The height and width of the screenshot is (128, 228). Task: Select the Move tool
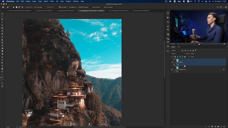coord(2,14)
